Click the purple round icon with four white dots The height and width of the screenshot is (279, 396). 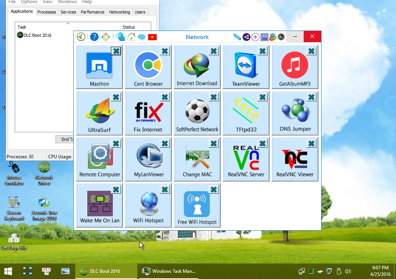click(246, 37)
